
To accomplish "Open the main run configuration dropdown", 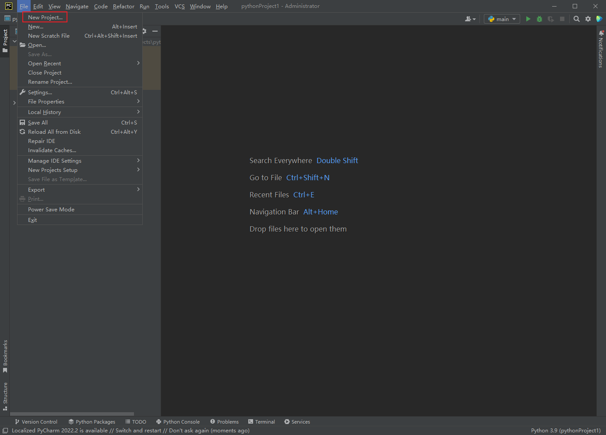I will click(x=502, y=19).
